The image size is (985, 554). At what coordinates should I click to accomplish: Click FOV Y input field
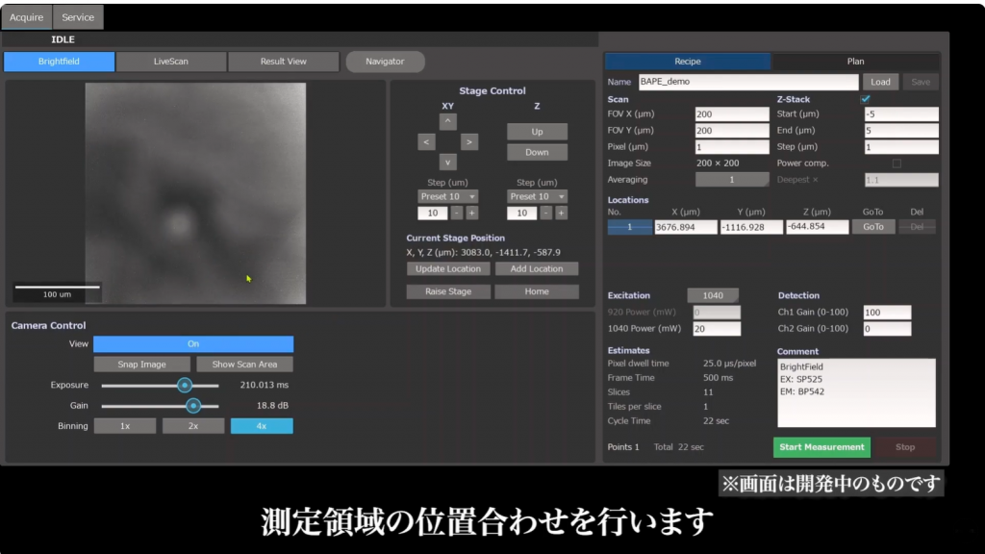(732, 131)
